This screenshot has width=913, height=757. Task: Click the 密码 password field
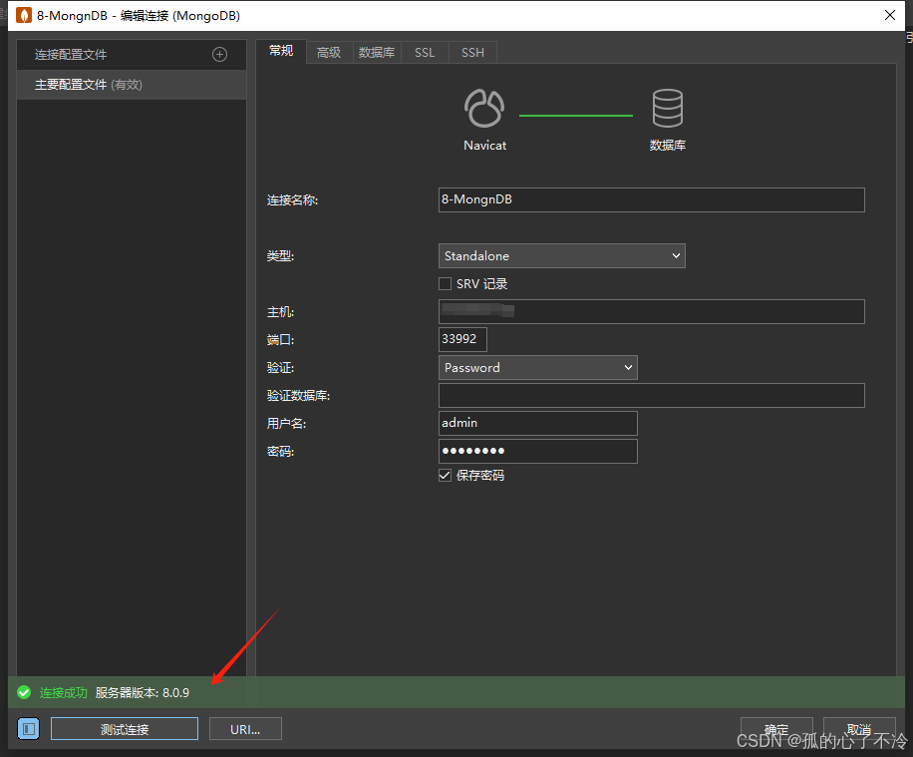tap(537, 451)
